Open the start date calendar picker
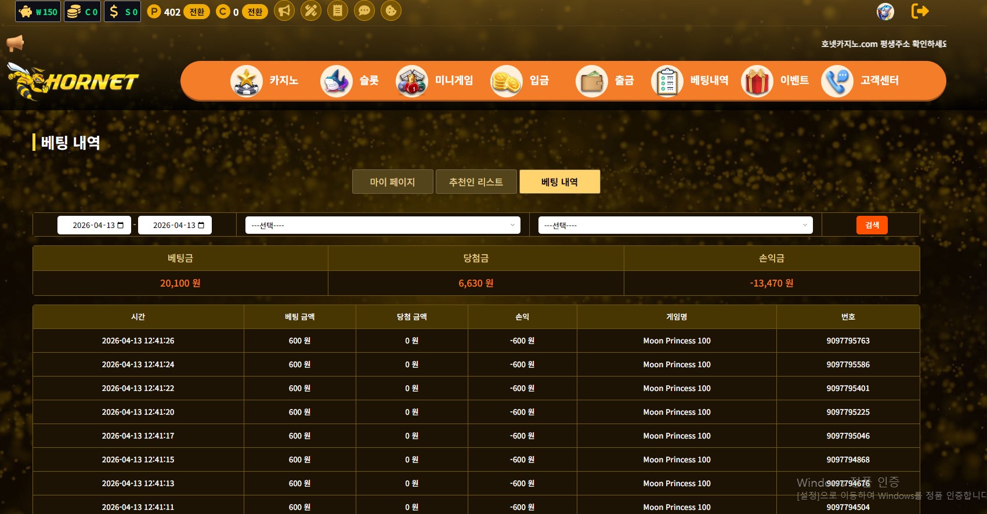The height and width of the screenshot is (514, 987). [x=121, y=225]
